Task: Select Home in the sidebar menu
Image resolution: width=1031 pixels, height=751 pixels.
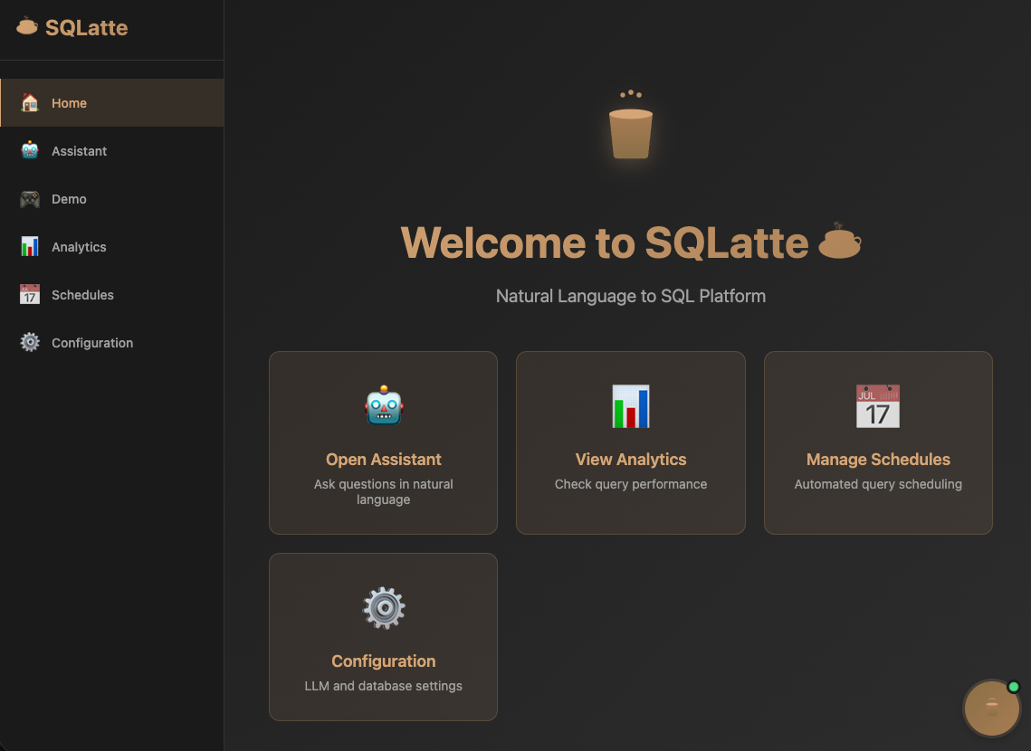Action: click(x=69, y=103)
